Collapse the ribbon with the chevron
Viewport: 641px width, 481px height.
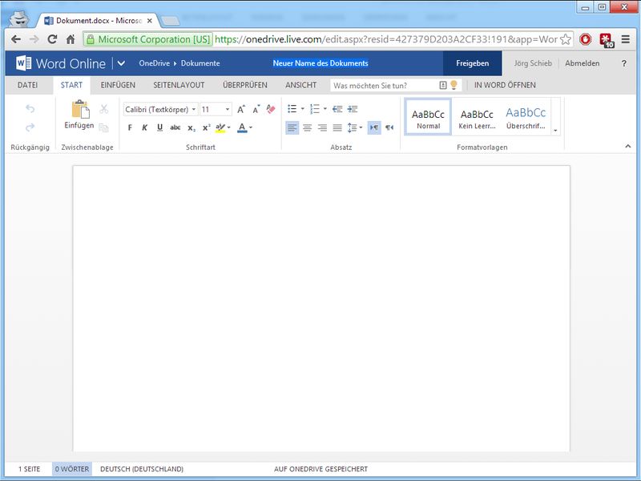(628, 146)
